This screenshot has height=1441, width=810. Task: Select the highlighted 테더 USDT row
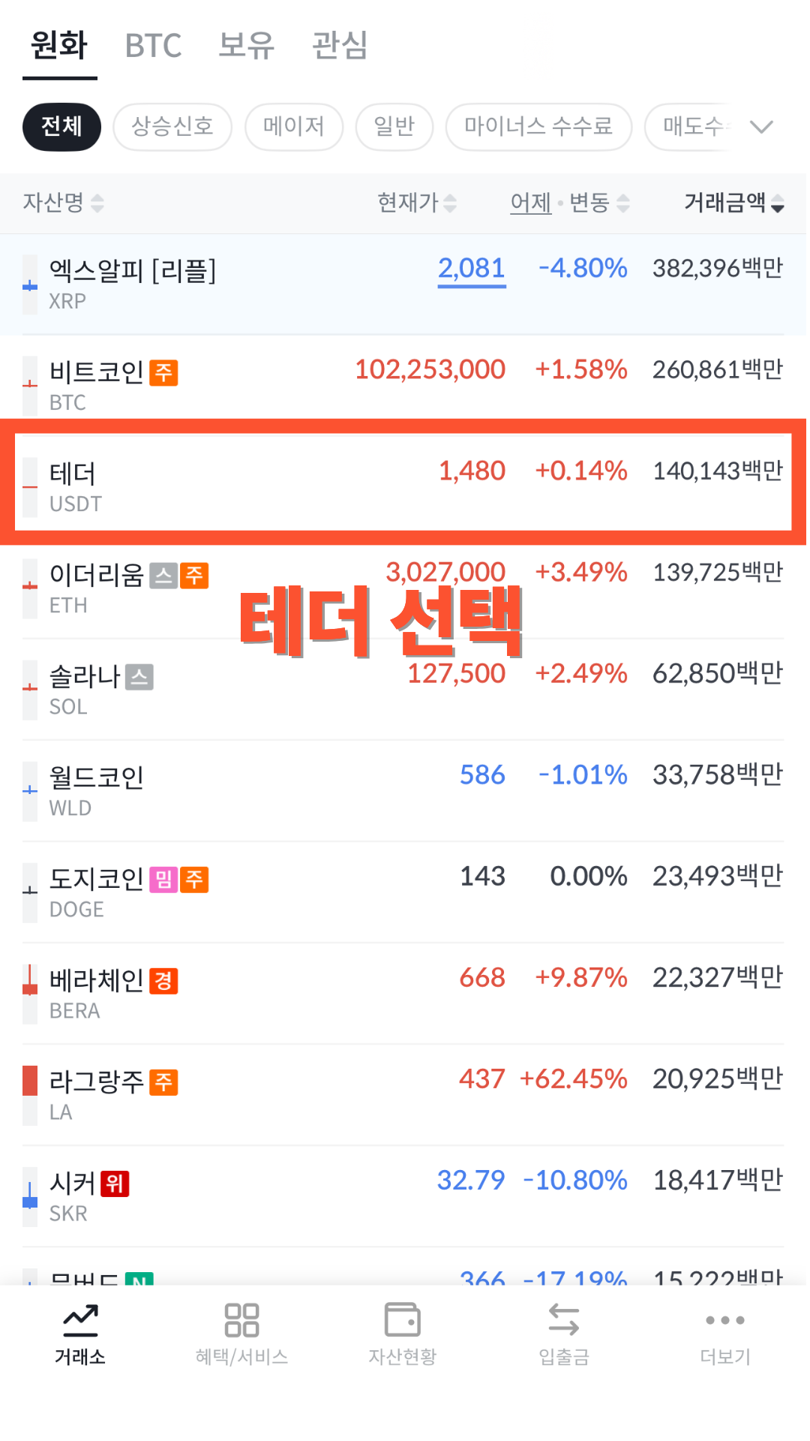405,480
